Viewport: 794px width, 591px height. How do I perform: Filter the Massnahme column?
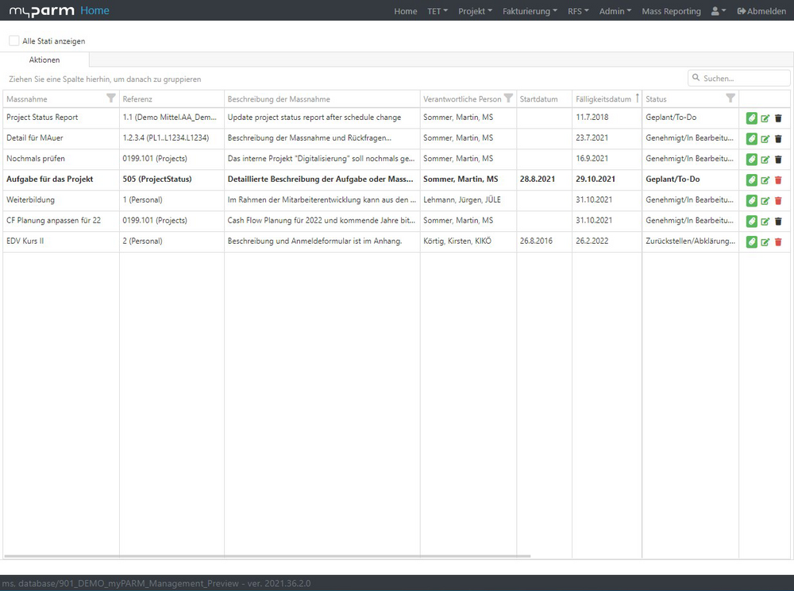[111, 98]
